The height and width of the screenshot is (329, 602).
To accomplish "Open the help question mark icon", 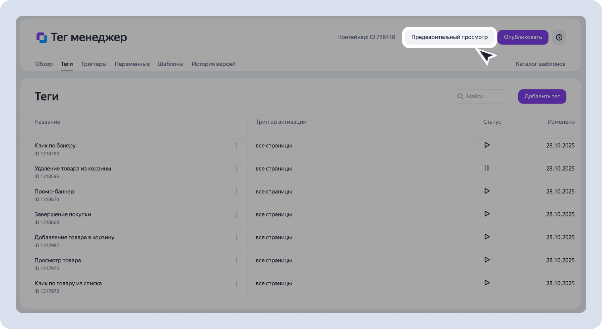I will (x=559, y=37).
